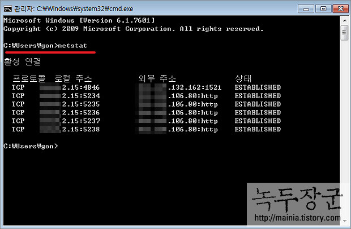
Task: Click local address ending 2.15:5238
Action: pyautogui.click(x=70, y=129)
